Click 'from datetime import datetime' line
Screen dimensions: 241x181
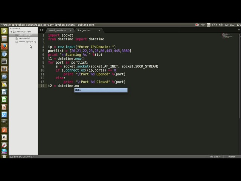point(76,39)
